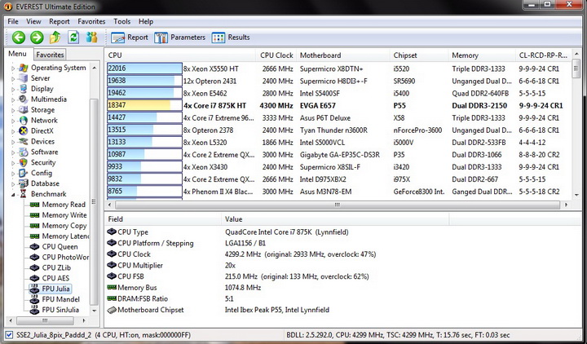Image resolution: width=587 pixels, height=344 pixels.
Task: Click the highlighted 18347 score bar
Action: click(x=144, y=105)
